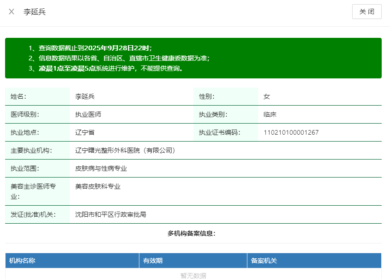Click the 备案机关 column header
Viewport: 390px width, 279px height.
coord(264,261)
